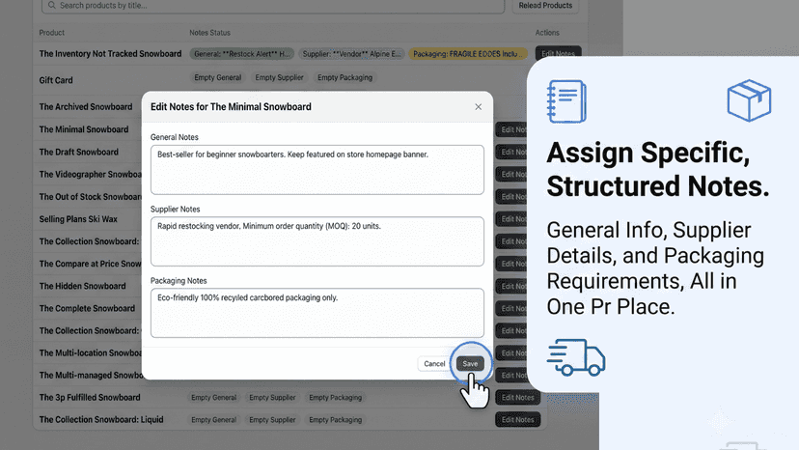
Task: Select Selling Plans Ski Wax product name
Action: tap(78, 219)
